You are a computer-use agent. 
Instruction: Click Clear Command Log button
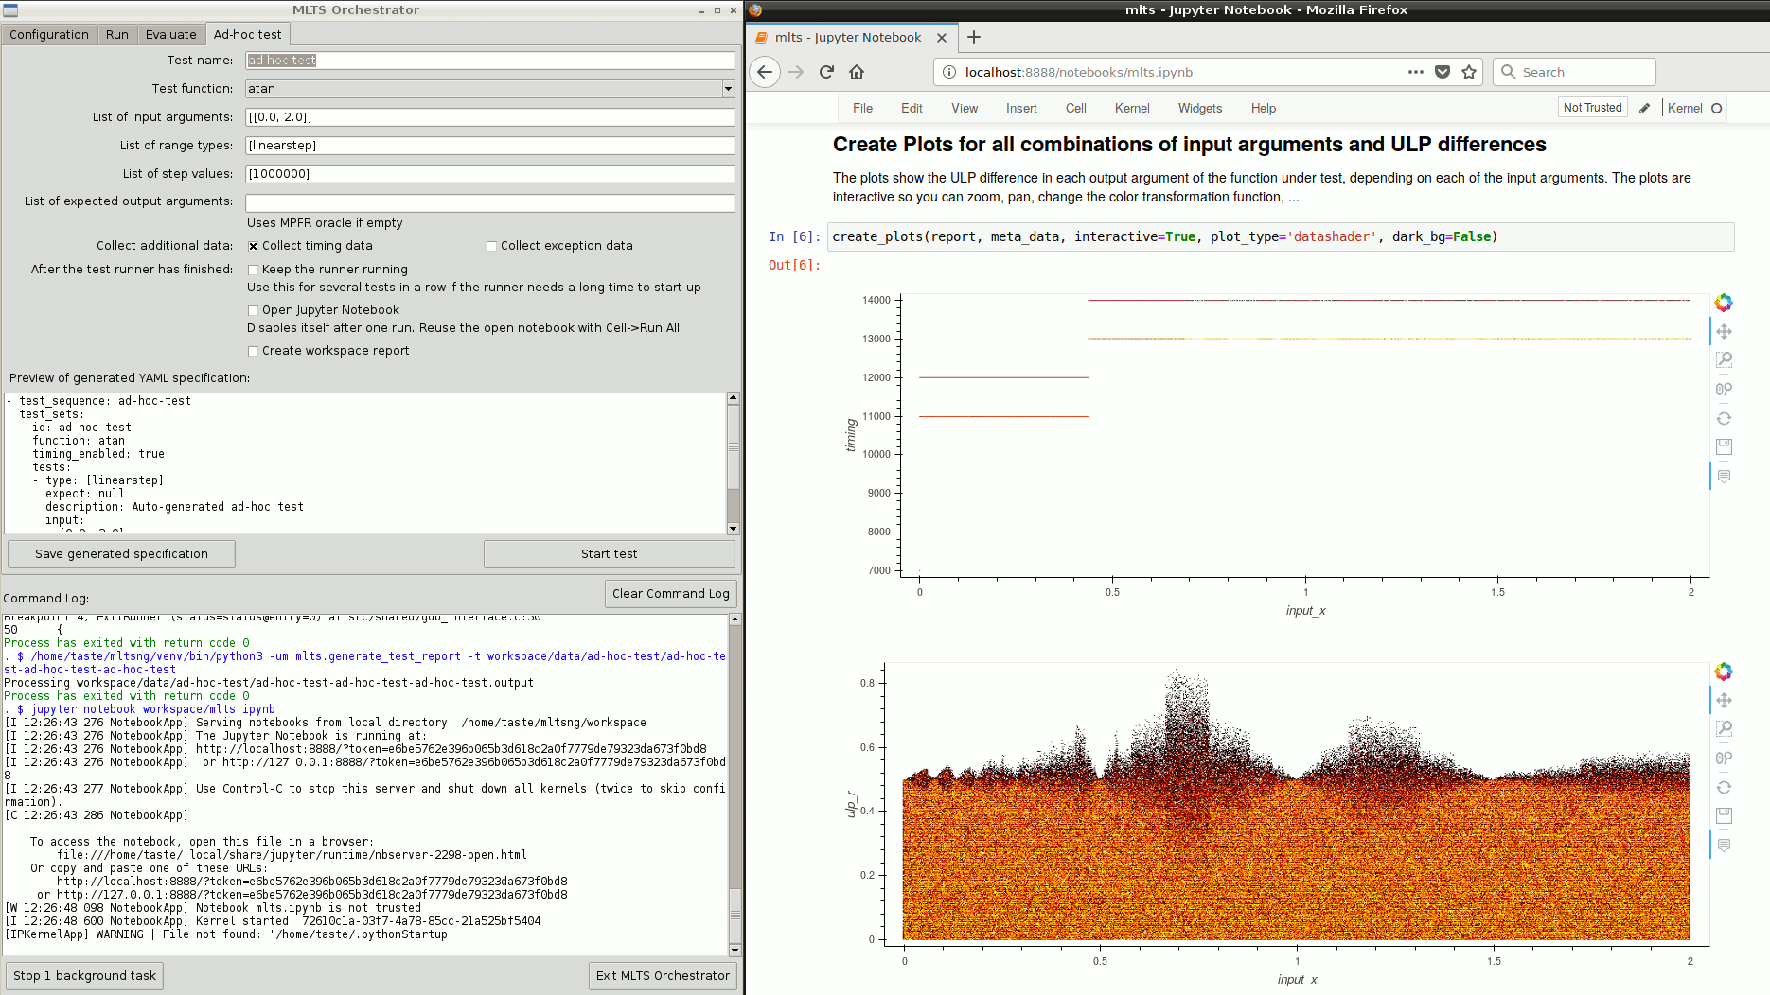[671, 594]
